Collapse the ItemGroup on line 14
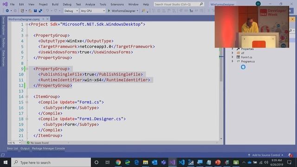Viewport: 297px width, 167px height. tap(27, 96)
